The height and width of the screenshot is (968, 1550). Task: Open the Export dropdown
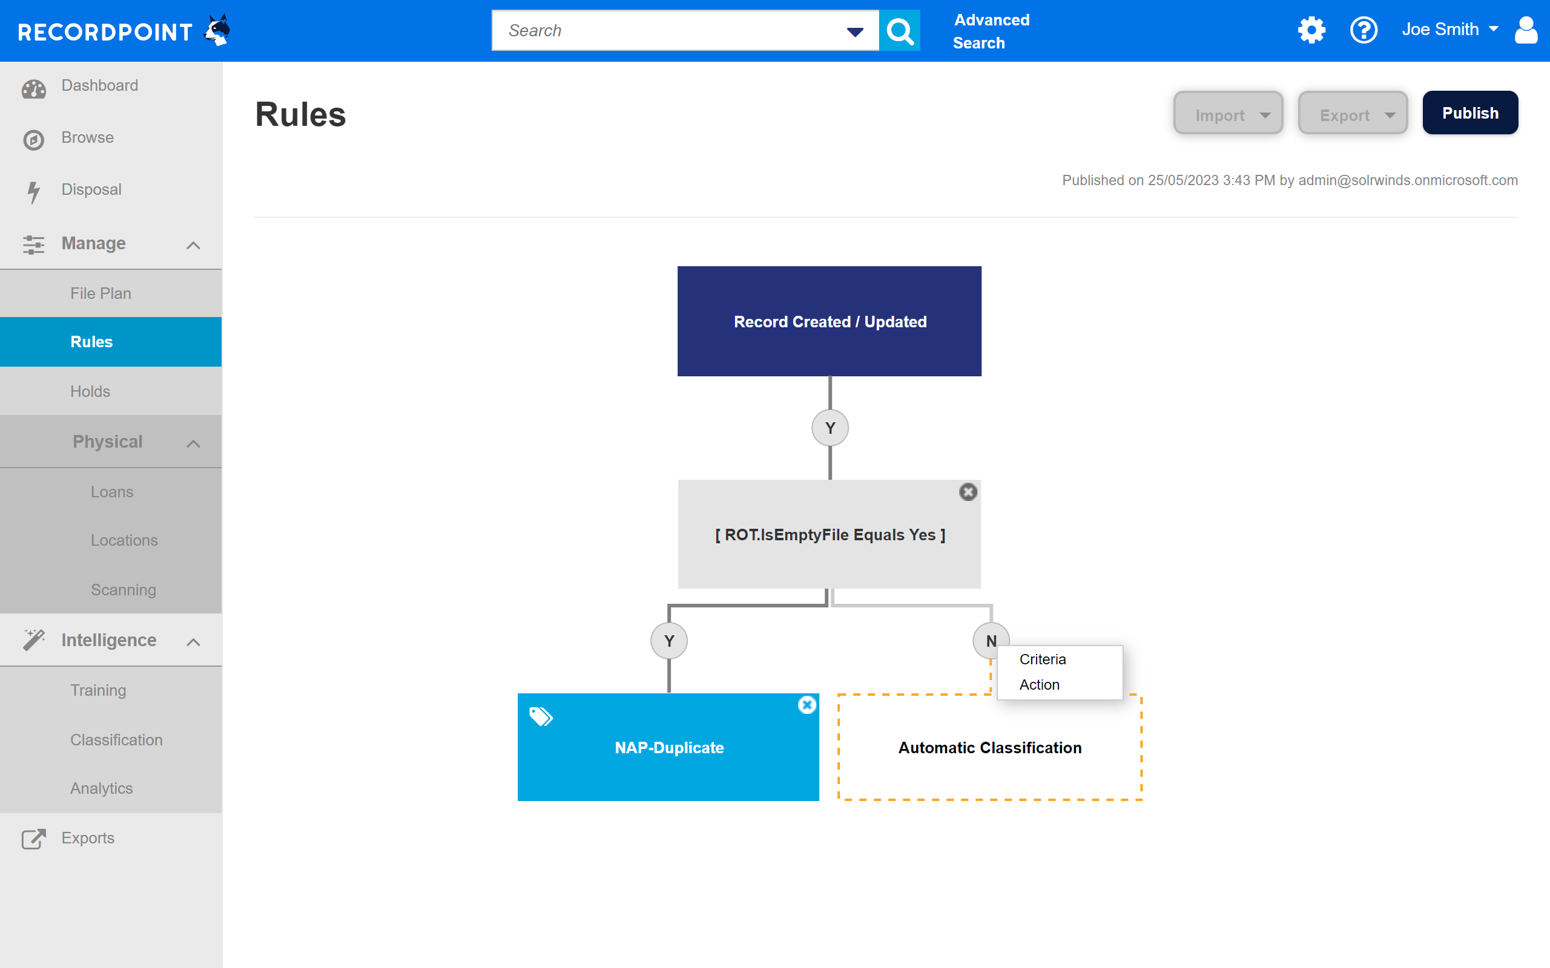point(1352,114)
